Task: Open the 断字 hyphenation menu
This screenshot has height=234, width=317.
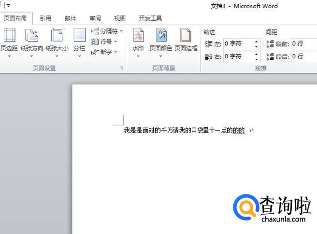Action: (x=104, y=52)
